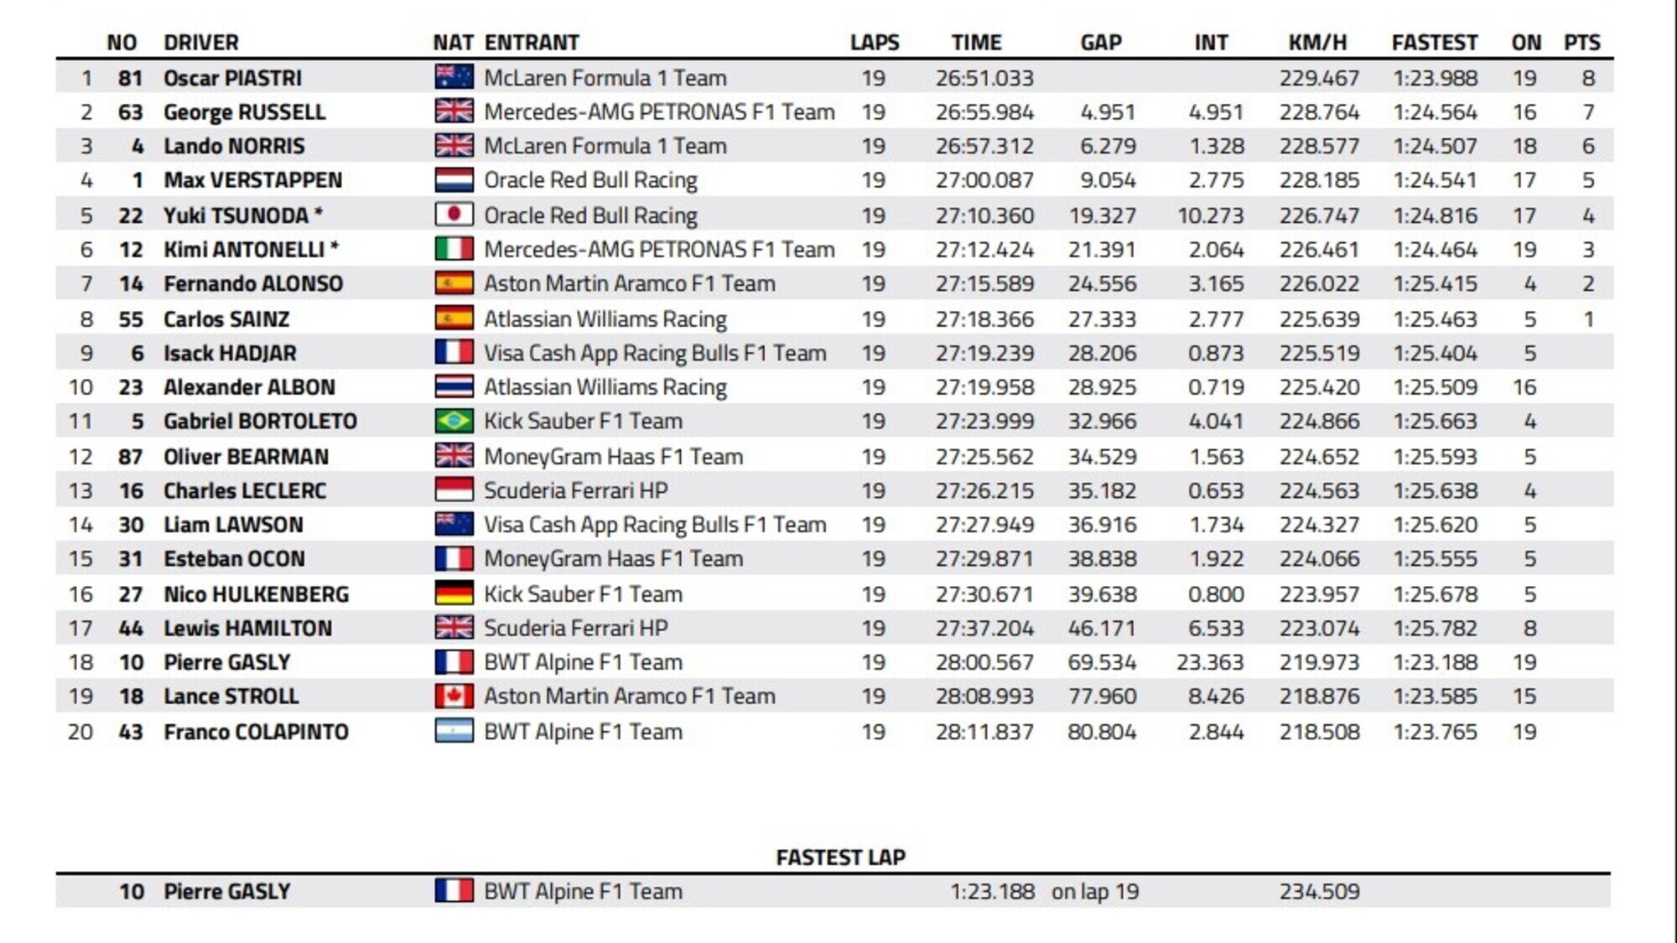
Task: Click the New Zealand flag beside Liam Lawson
Action: [x=454, y=524]
